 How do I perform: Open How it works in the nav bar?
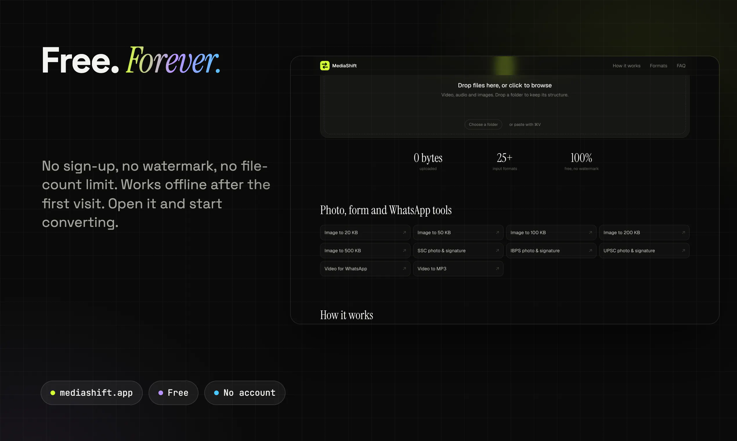pyautogui.click(x=626, y=66)
